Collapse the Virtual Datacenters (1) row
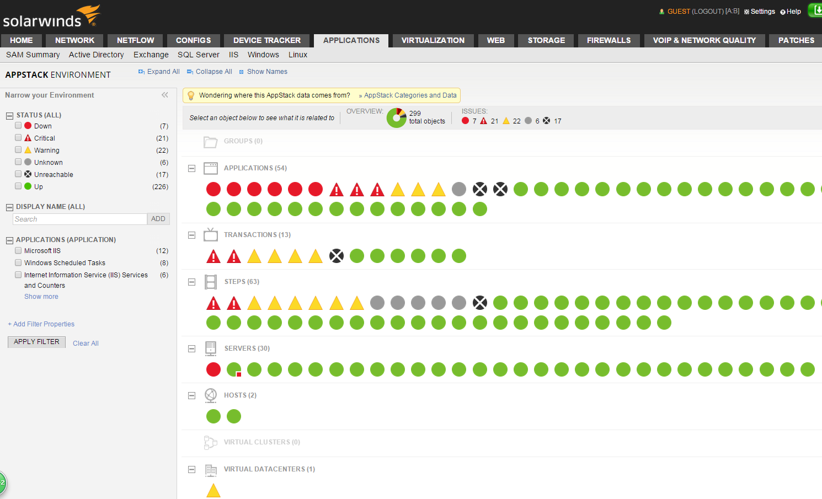The height and width of the screenshot is (499, 822). point(191,469)
